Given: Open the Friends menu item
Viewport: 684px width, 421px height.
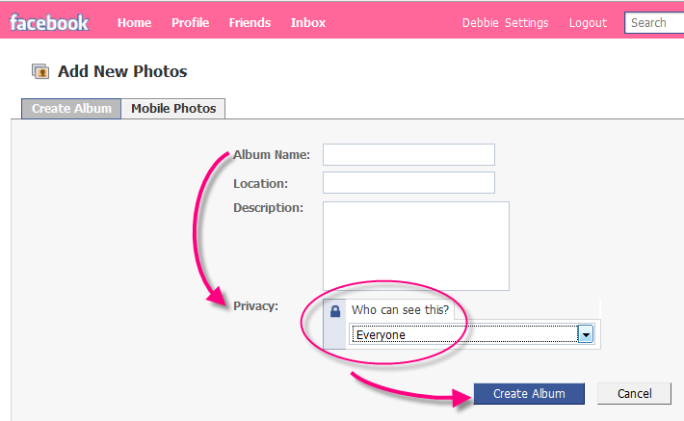Looking at the screenshot, I should click(x=250, y=22).
